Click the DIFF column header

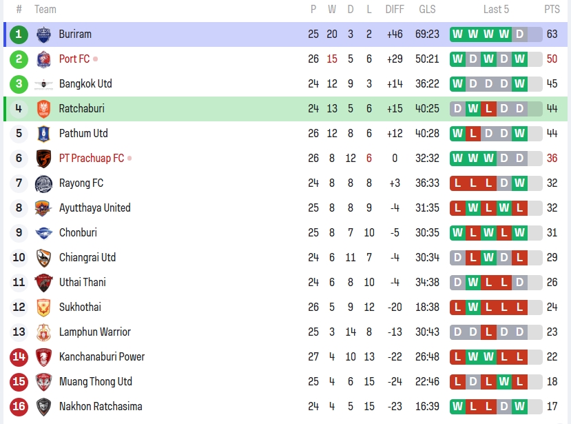[395, 10]
